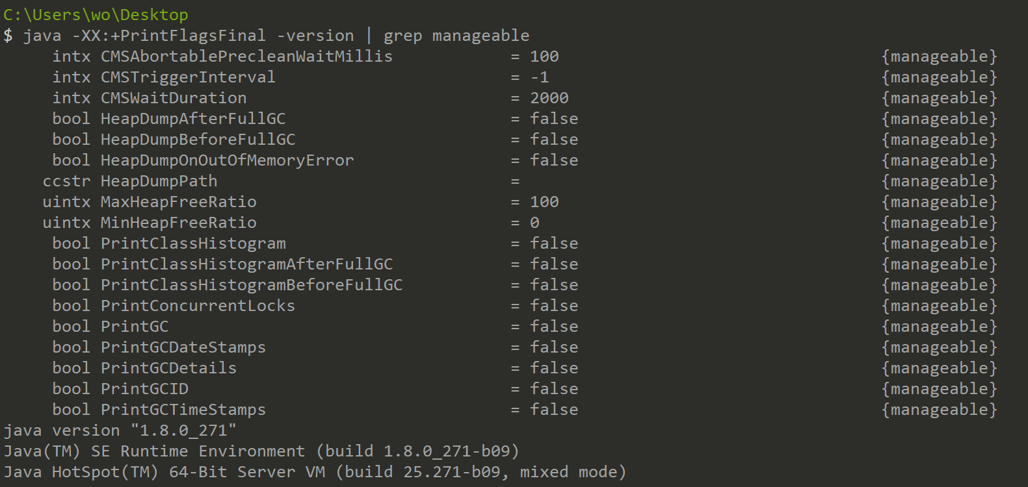Screen dimensions: 1028x487
Task: Click {manageable} tag on PrintGCID row
Action: tap(939, 389)
